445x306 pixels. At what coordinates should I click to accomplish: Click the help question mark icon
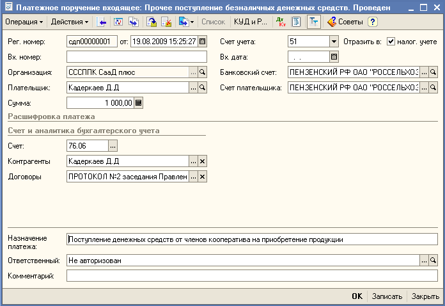(x=373, y=22)
